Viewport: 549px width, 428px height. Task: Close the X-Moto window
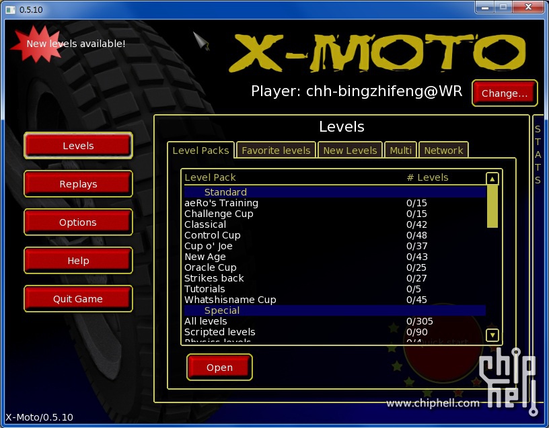click(529, 7)
